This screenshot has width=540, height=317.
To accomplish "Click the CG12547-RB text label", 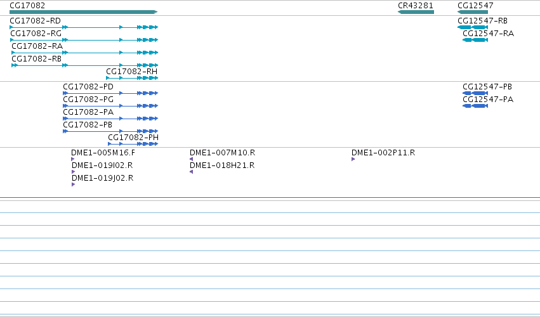I will tap(482, 21).
